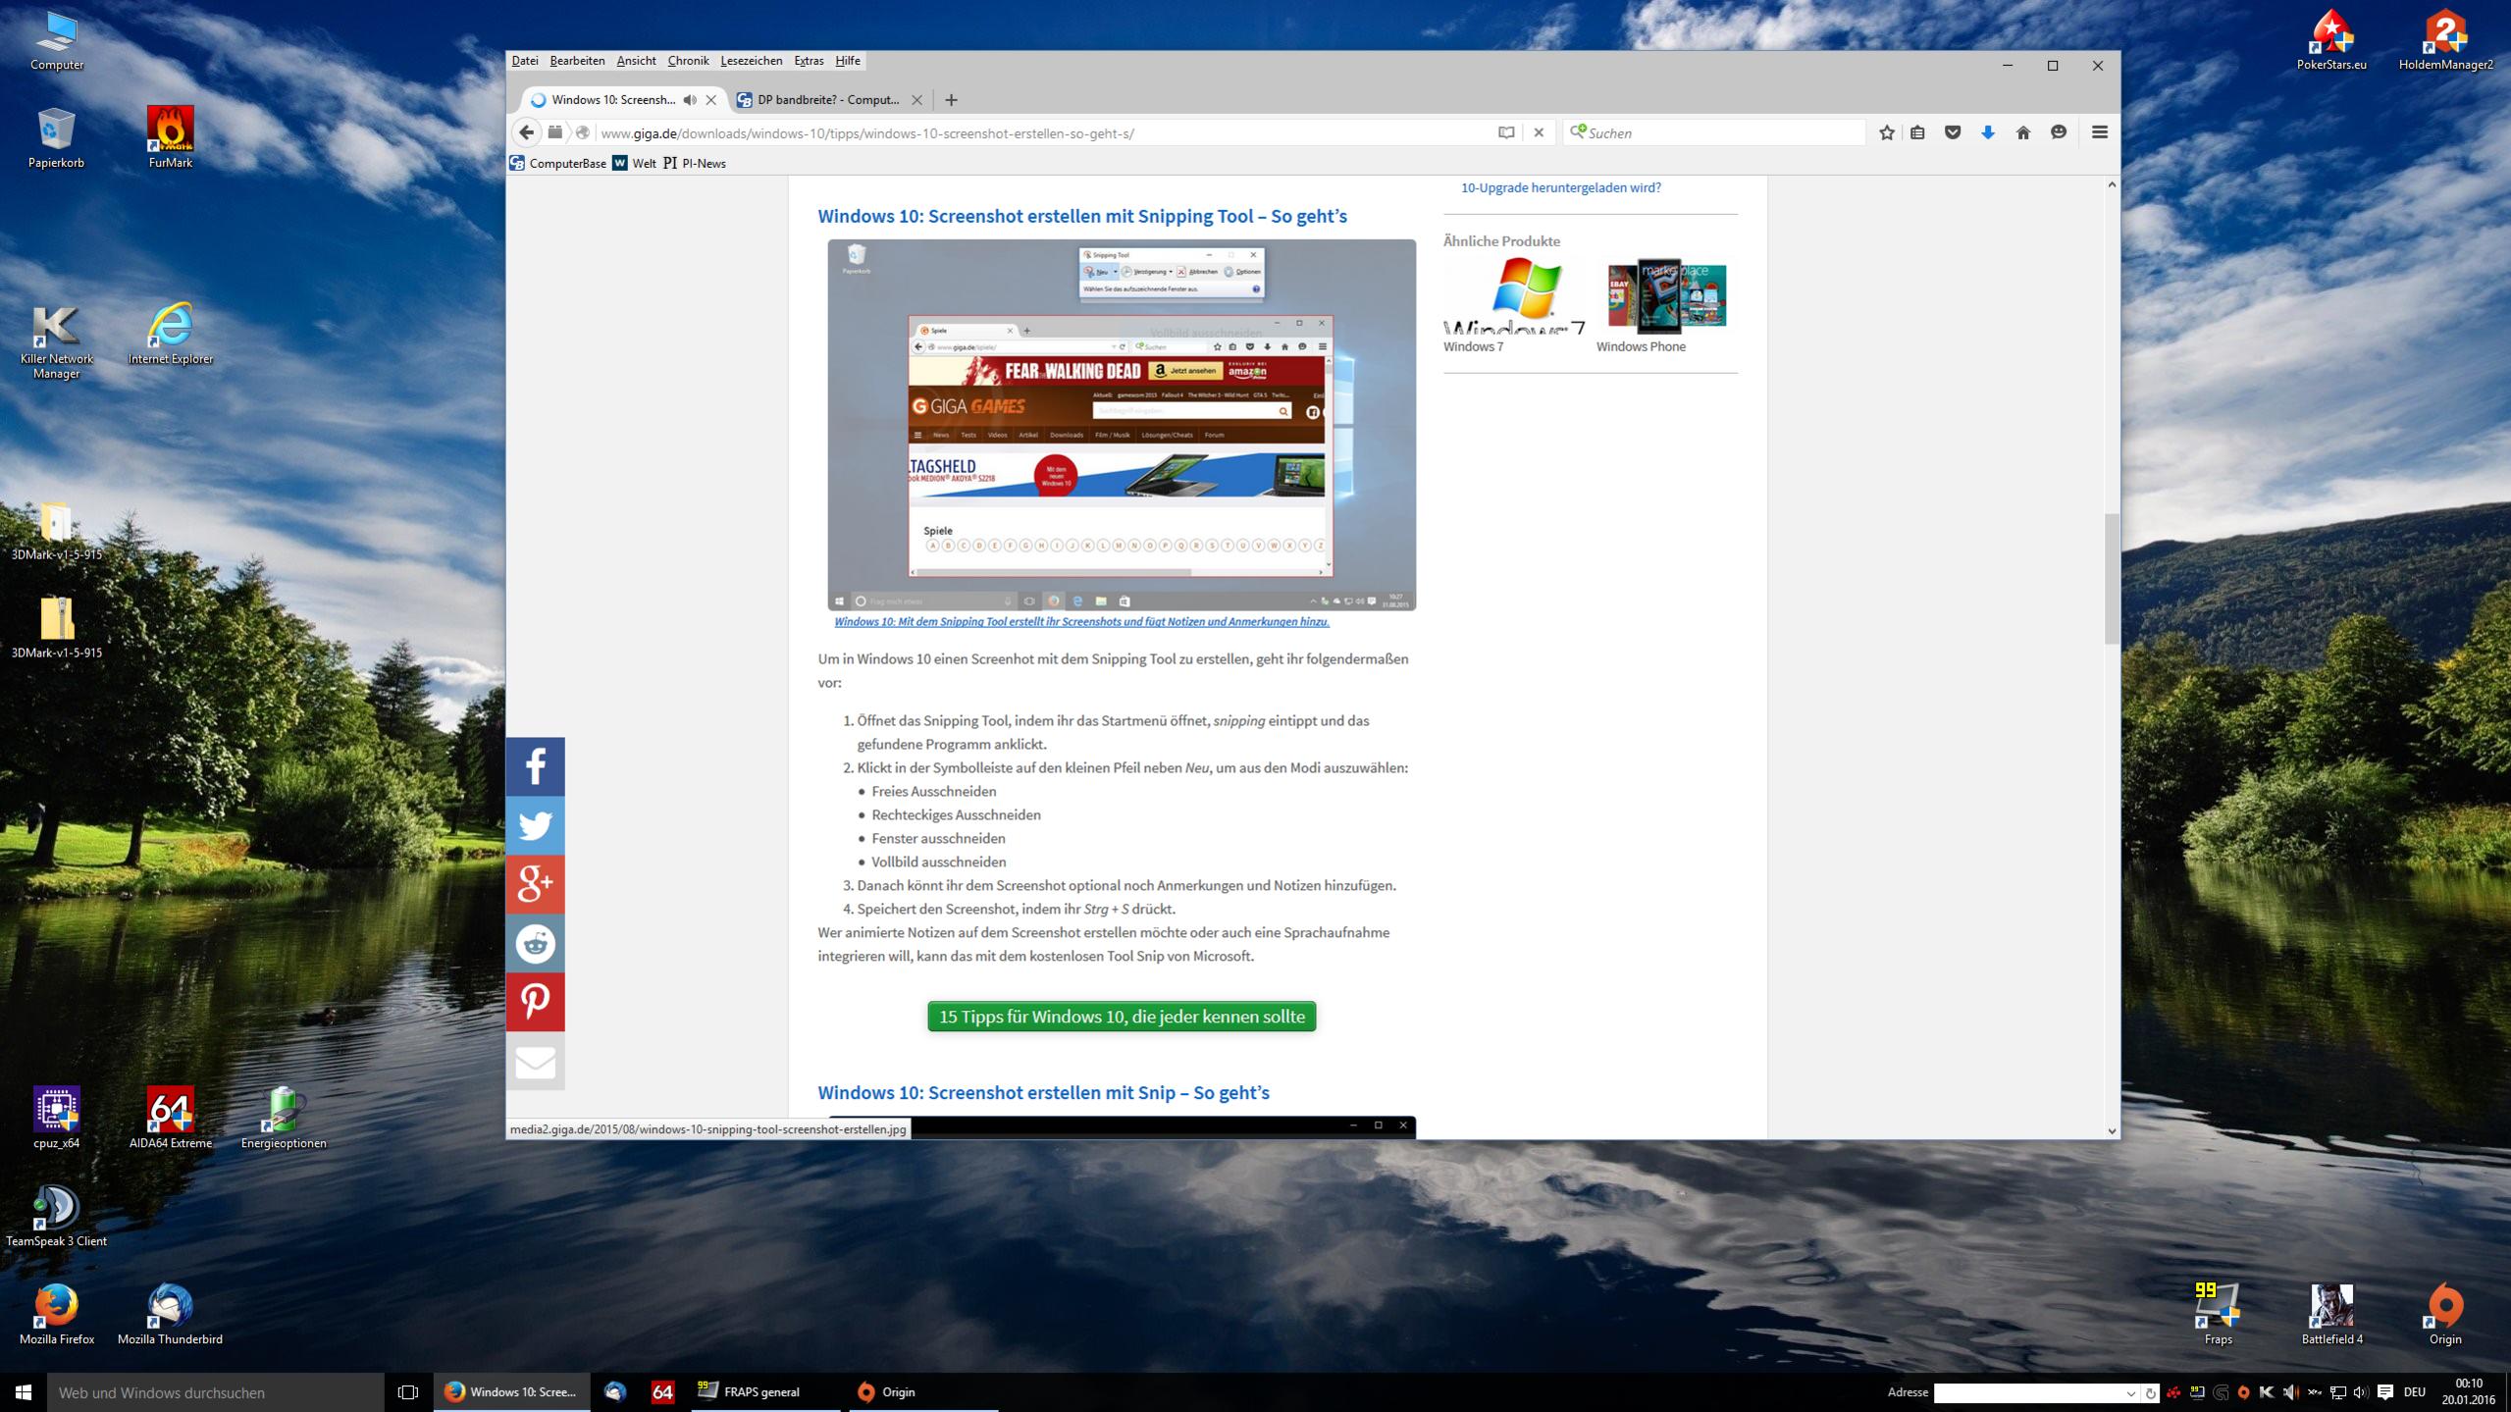Select the Fraps desktop icon

pos(2218,1314)
